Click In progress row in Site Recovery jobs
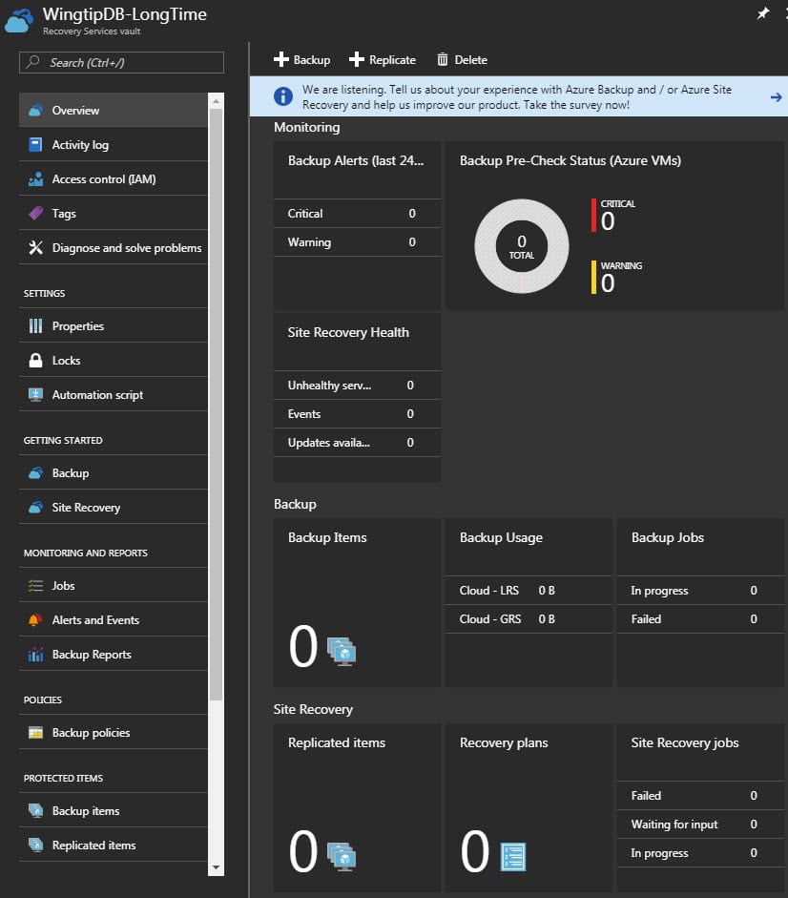 tap(700, 852)
